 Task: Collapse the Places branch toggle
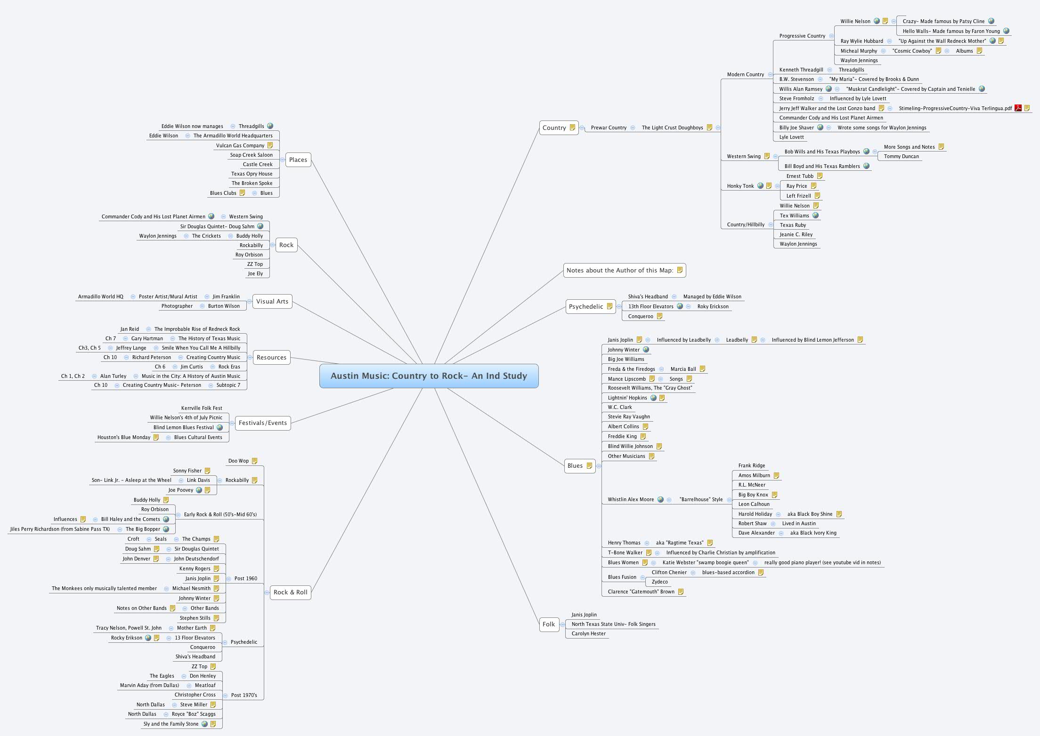(283, 160)
